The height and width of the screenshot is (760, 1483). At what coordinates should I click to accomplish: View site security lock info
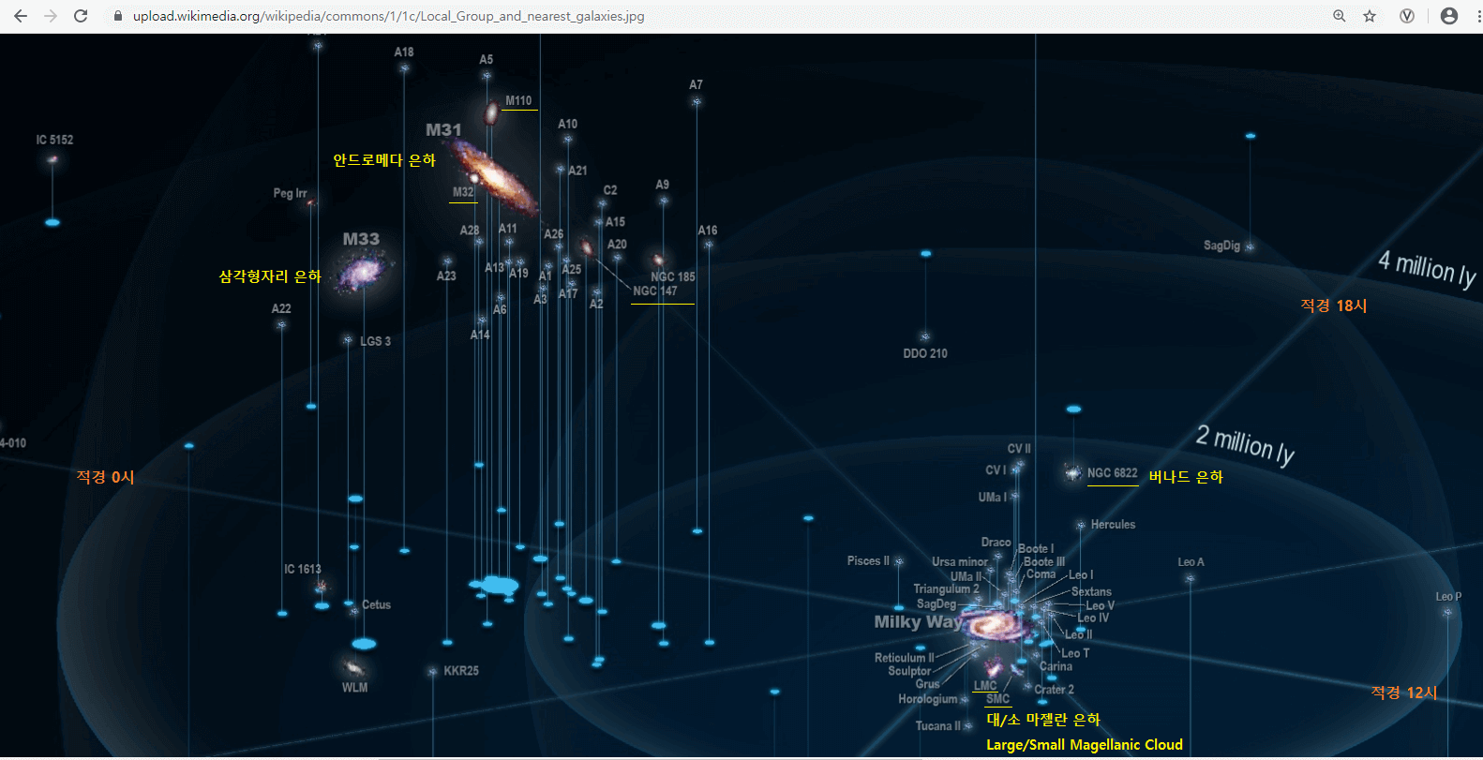(x=118, y=16)
